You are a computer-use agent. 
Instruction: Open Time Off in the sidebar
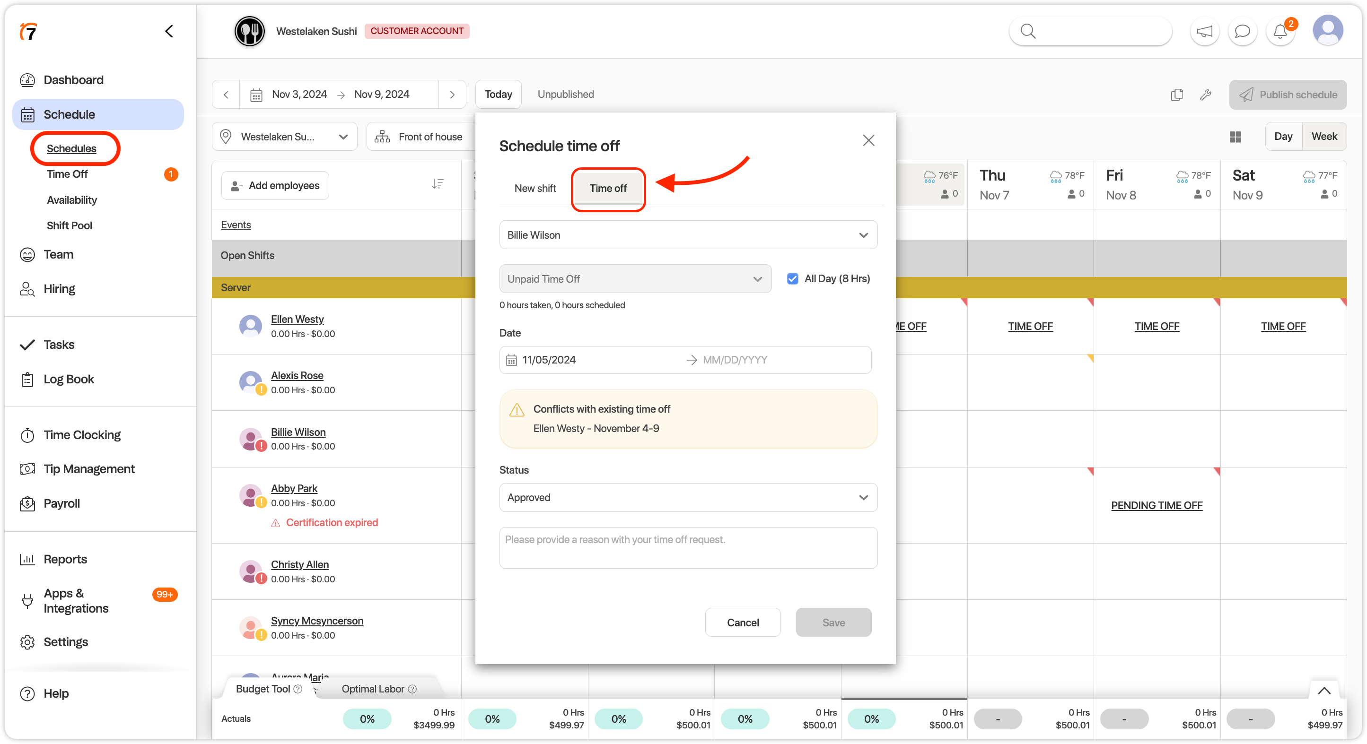point(67,174)
